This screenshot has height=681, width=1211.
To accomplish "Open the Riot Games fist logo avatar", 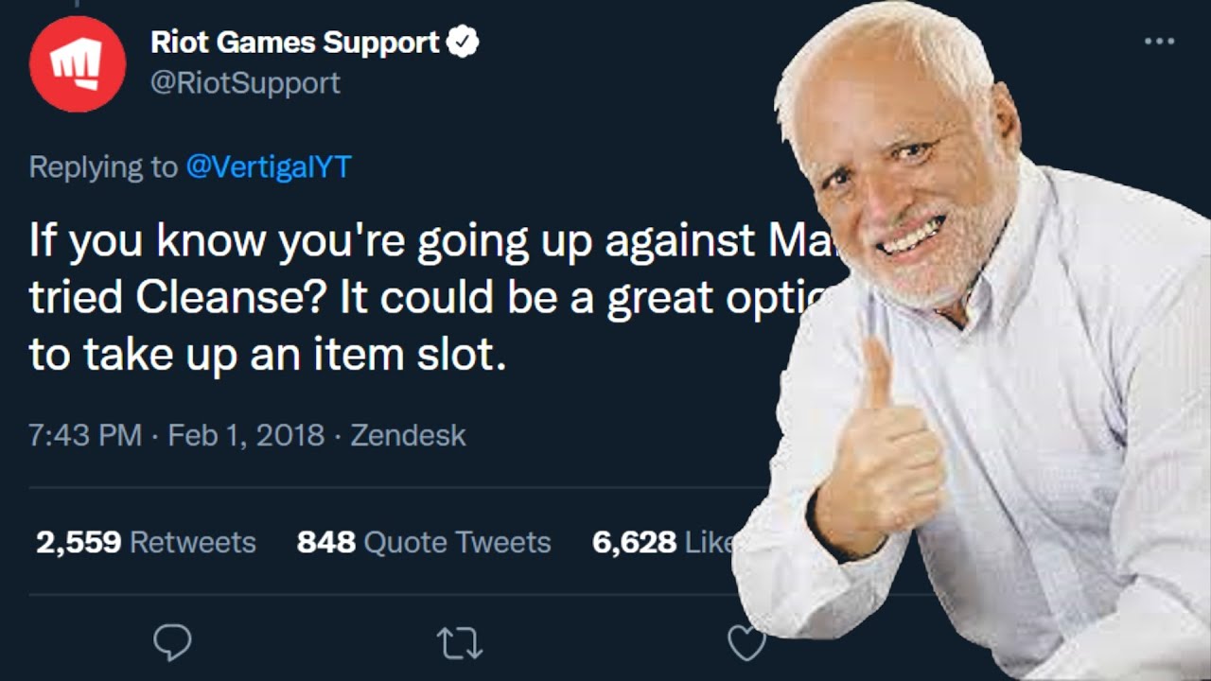I will pos(77,63).
